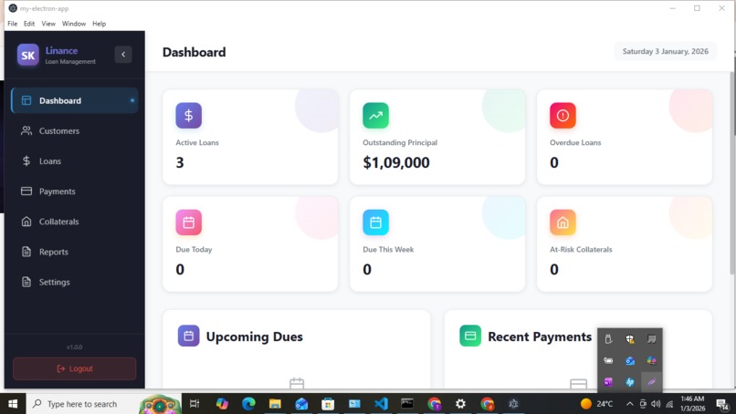
Task: Click the Upcoming Dues heading
Action: tap(255, 336)
